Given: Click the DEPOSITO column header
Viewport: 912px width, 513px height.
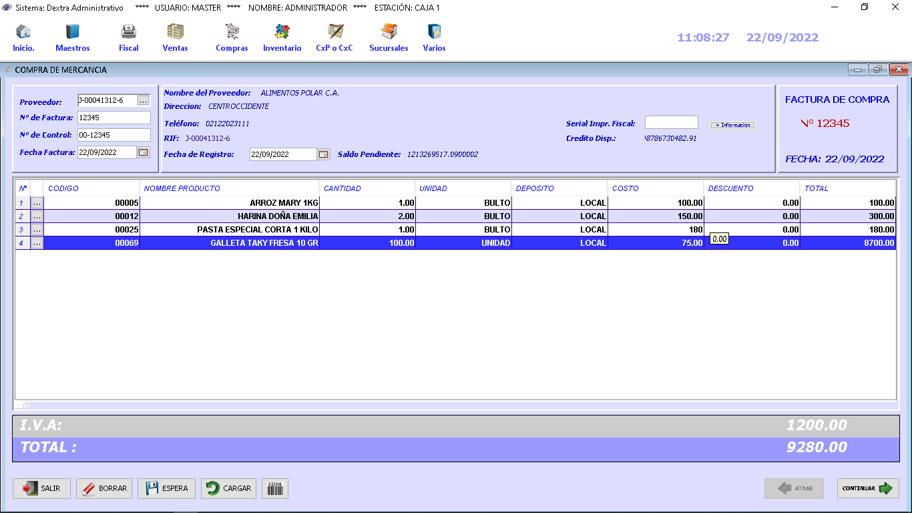Looking at the screenshot, I should (x=559, y=188).
